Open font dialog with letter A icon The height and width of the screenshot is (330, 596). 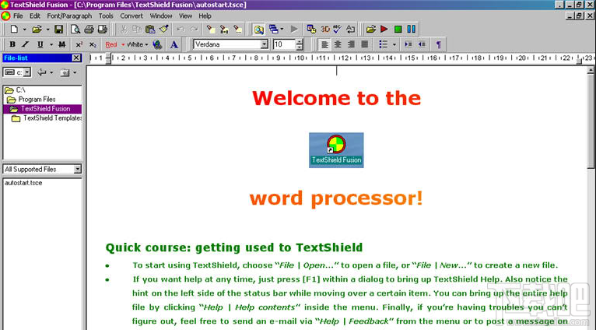click(174, 44)
